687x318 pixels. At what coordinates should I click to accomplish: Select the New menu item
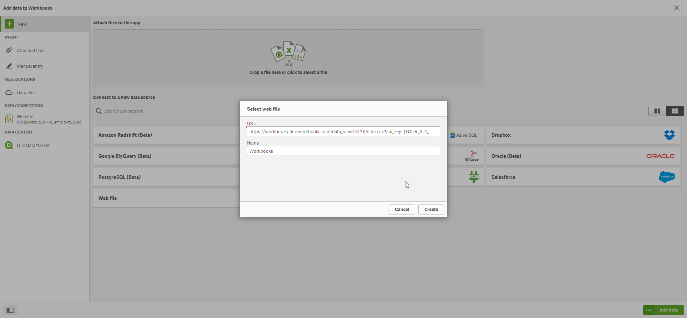tap(44, 24)
